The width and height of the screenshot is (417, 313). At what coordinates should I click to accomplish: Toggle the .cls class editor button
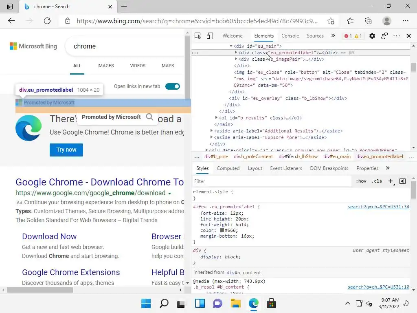377,181
